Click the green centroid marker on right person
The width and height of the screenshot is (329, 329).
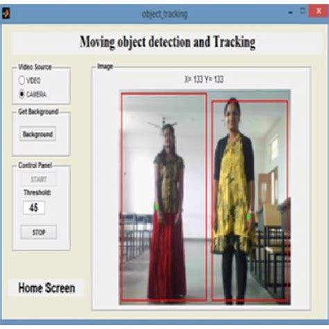click(248, 217)
